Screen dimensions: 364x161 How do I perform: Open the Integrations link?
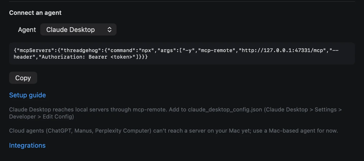[x=27, y=145]
